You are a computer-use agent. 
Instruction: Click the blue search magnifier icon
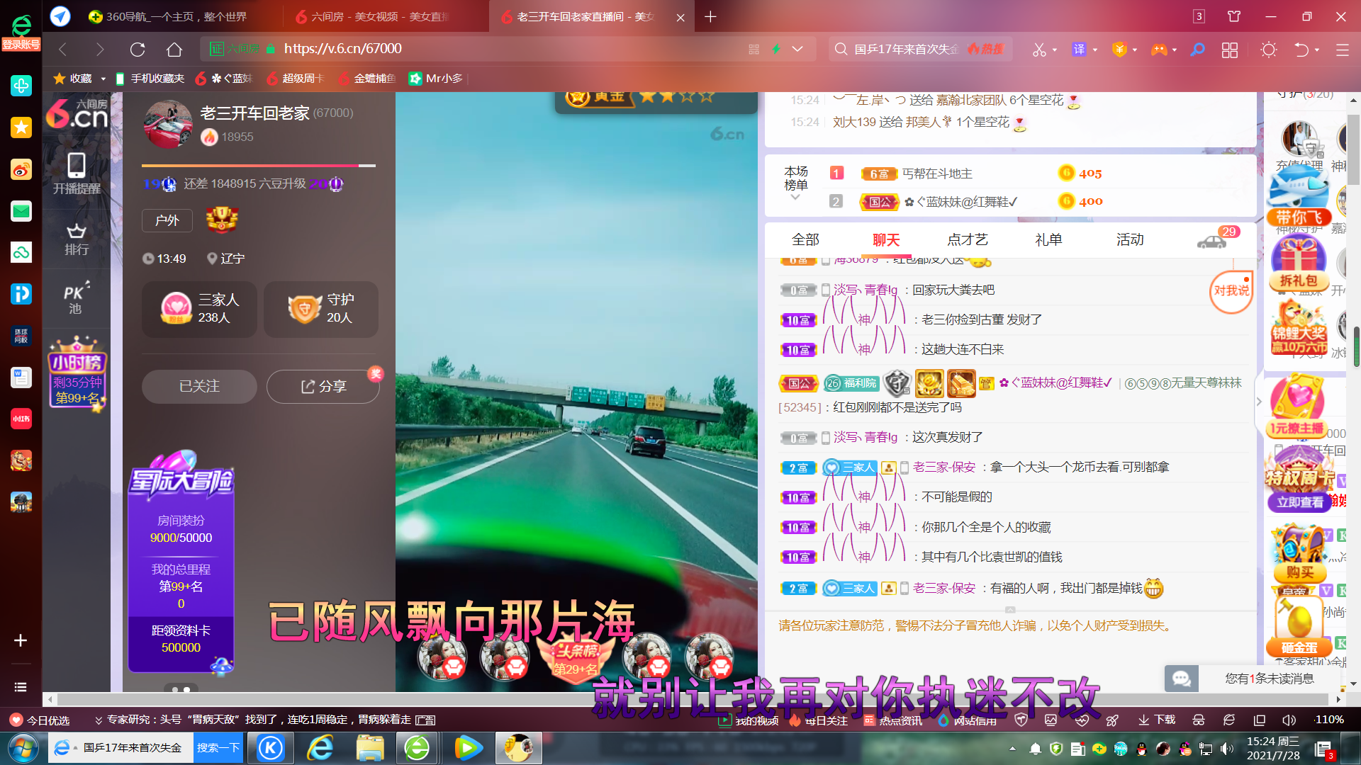(x=1197, y=49)
